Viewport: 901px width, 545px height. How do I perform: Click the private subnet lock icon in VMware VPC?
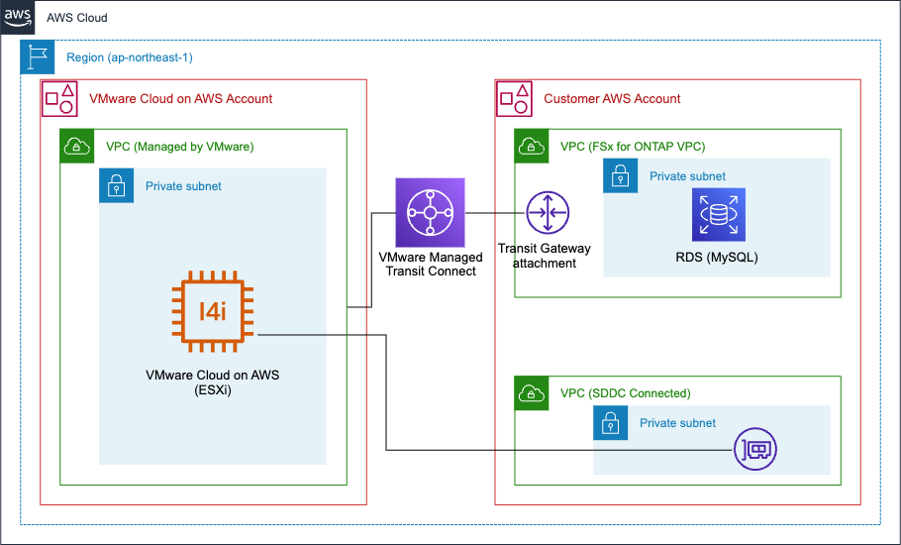click(117, 185)
